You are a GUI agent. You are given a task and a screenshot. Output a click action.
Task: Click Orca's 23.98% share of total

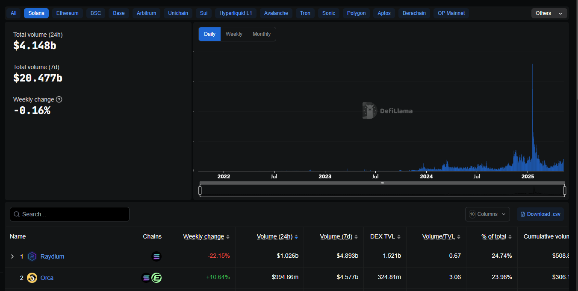pos(502,277)
